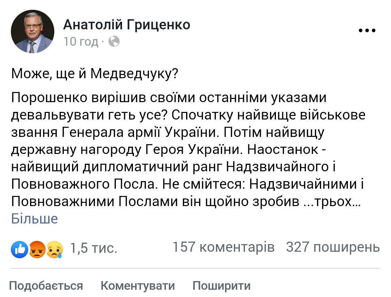Click the phrase 'Героя України' in the post
391x297 pixels.
194,150
